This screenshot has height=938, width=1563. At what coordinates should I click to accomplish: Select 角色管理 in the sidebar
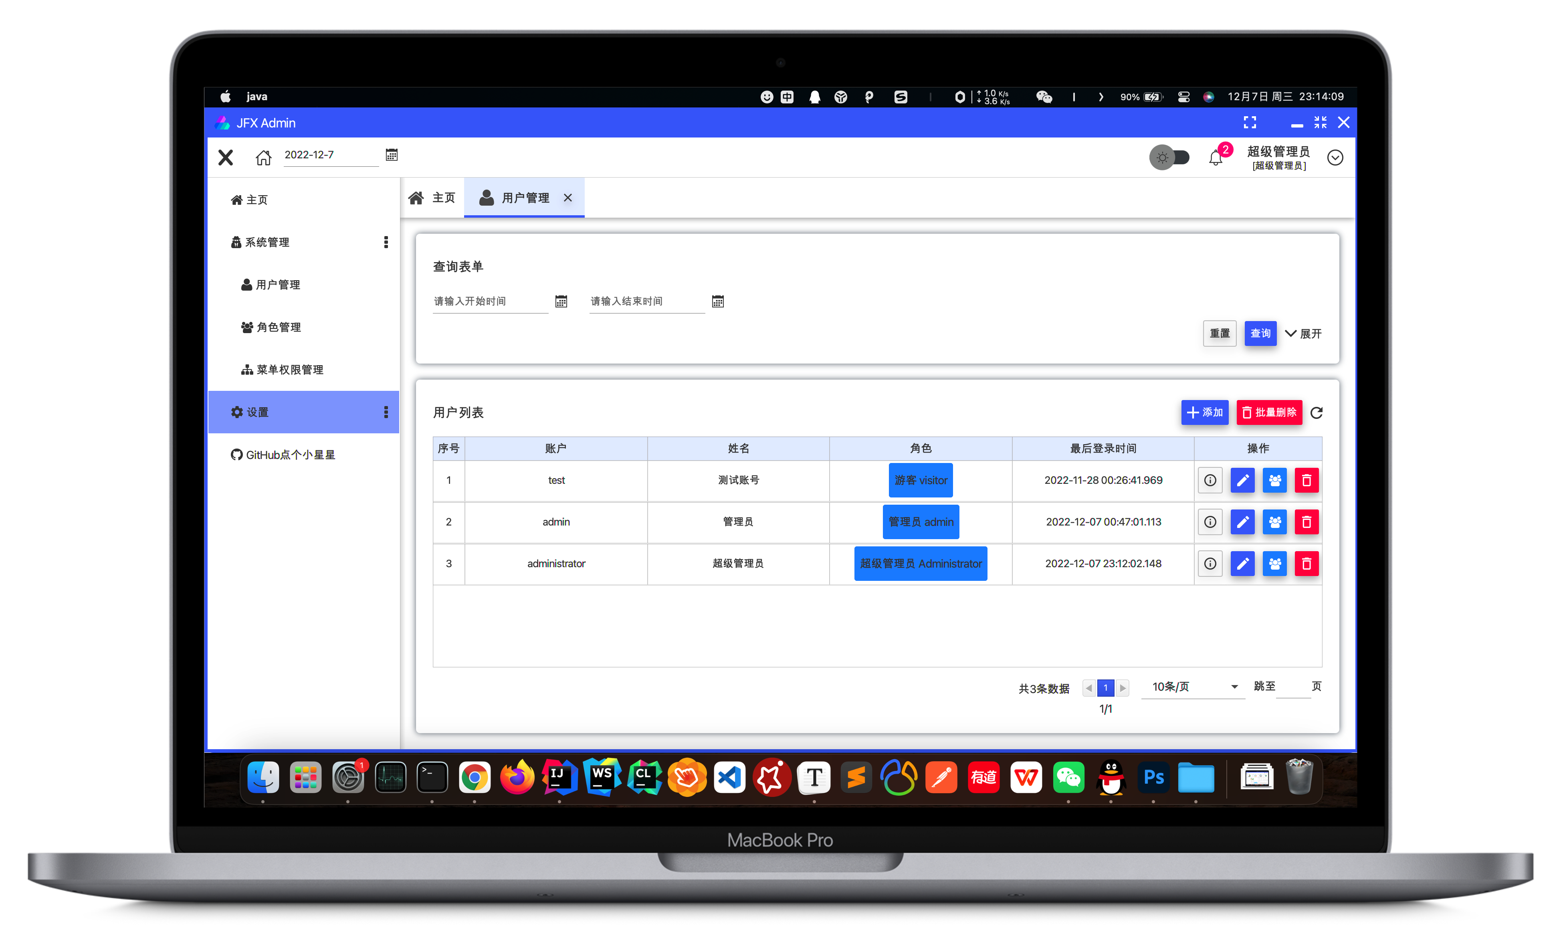pyautogui.click(x=278, y=327)
